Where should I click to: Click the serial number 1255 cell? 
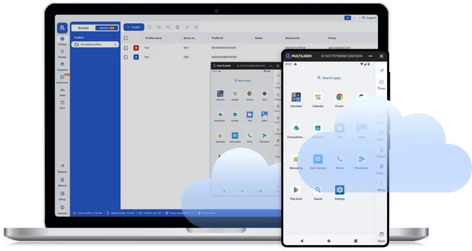point(186,57)
